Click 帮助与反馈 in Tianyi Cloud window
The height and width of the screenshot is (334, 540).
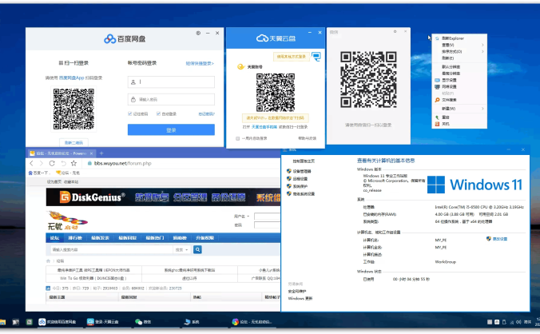pos(308,138)
